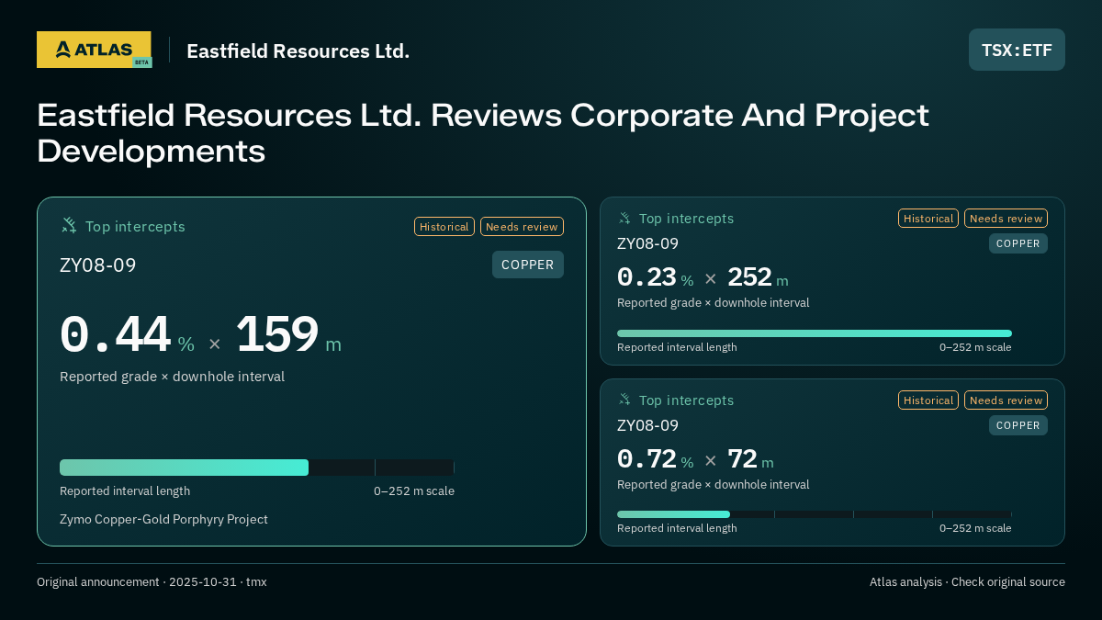Click the Eastfield Resources Ltd. header name
Screen dimensions: 1102x620
[x=298, y=51]
